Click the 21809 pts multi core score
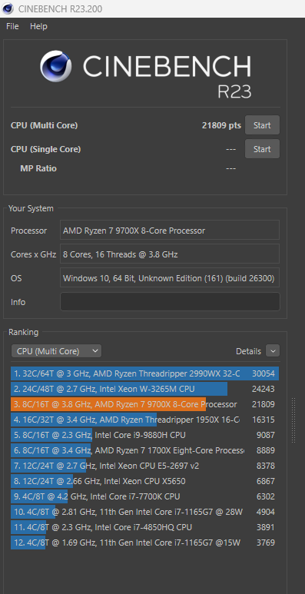The image size is (305, 594). 221,125
